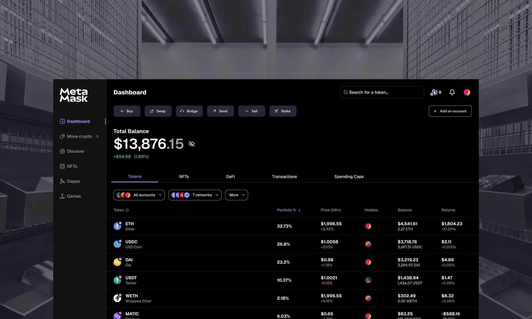Viewport: 532px width, 319px height.
Task: Open the DeFi tab
Action: 230,177
